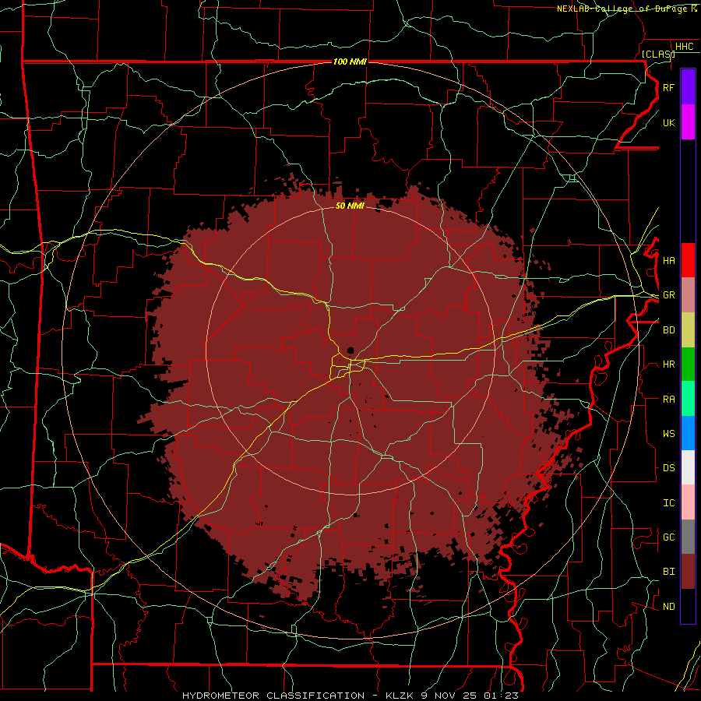Image resolution: width=701 pixels, height=701 pixels.
Task: Click the [CLAS] legend unit label
Action: pos(658,54)
